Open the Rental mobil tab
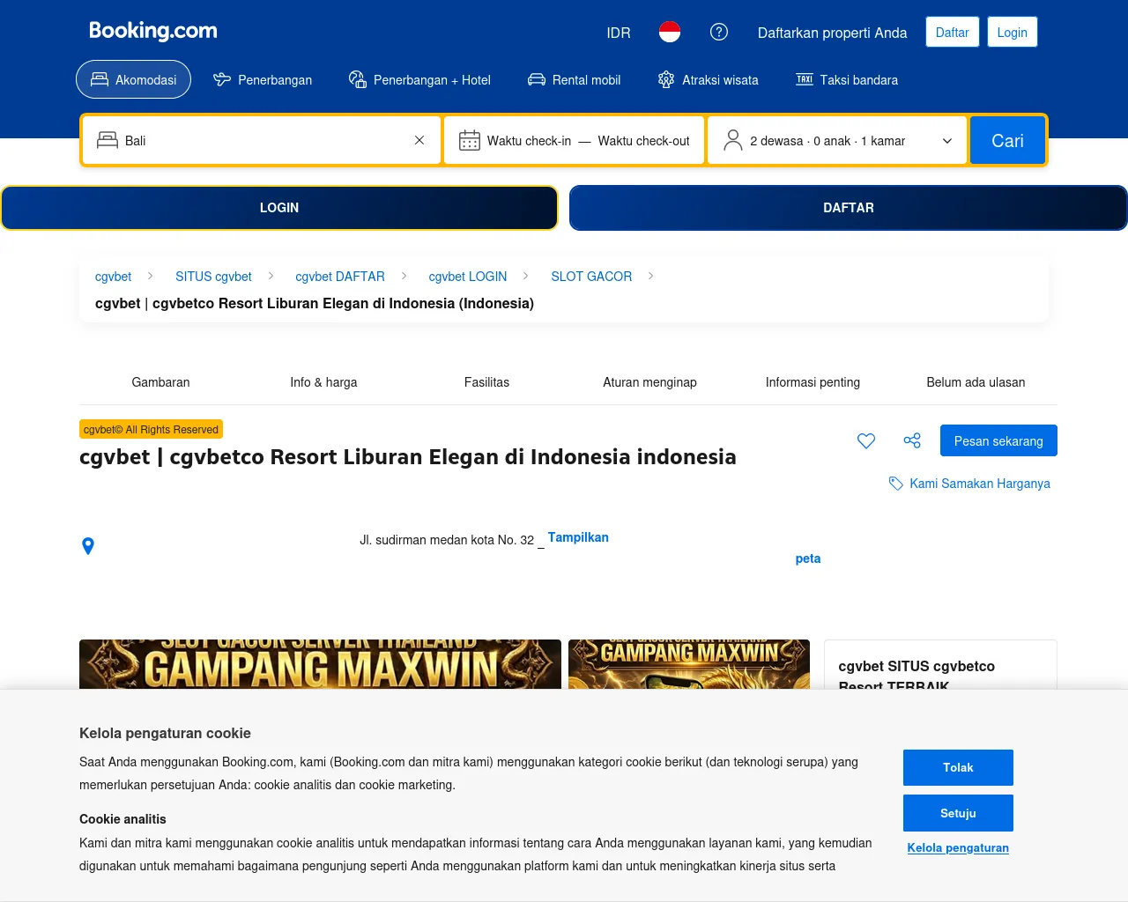 pos(574,79)
